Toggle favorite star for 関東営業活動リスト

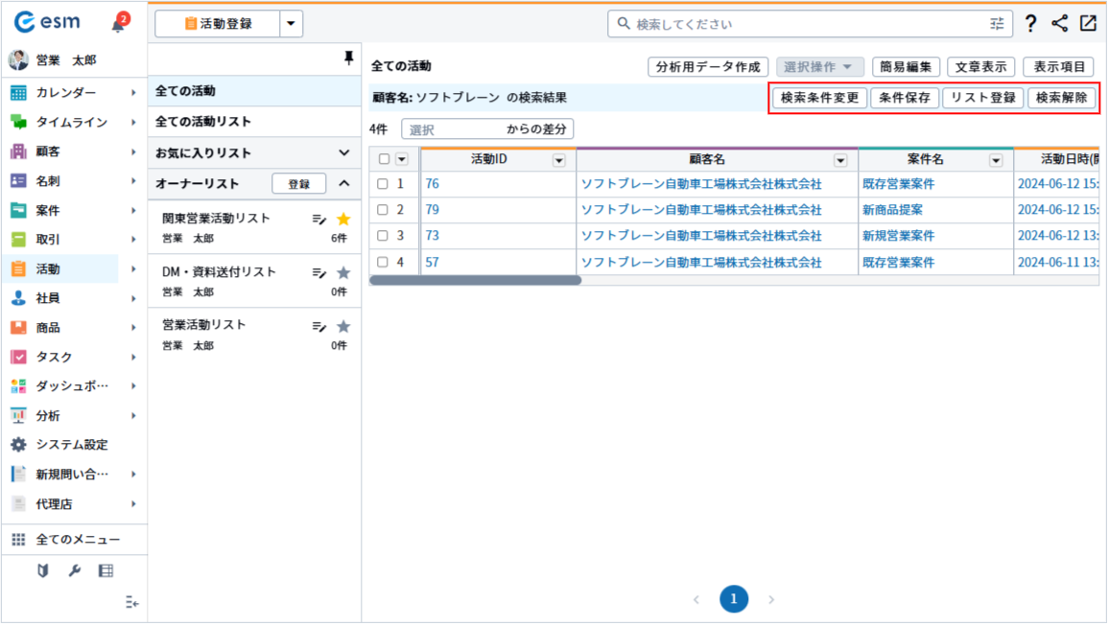(343, 220)
